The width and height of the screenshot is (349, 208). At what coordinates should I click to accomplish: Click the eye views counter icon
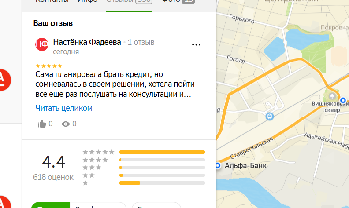click(x=65, y=124)
